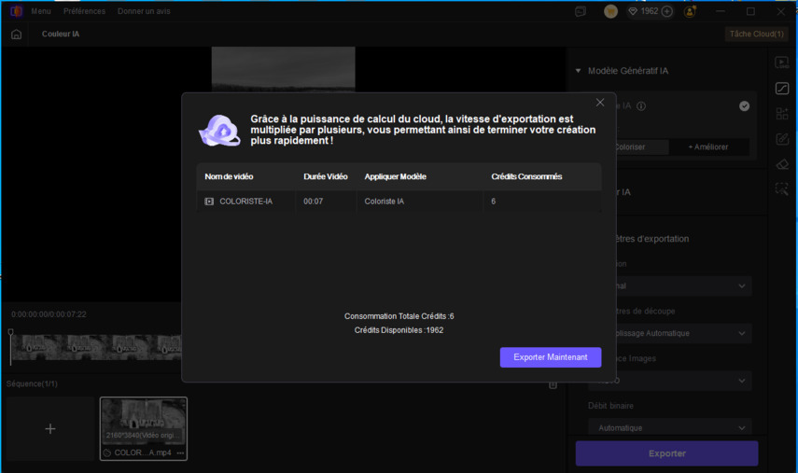Screen dimensions: 798x473
Task: Open the Menu item
Action: (x=41, y=11)
